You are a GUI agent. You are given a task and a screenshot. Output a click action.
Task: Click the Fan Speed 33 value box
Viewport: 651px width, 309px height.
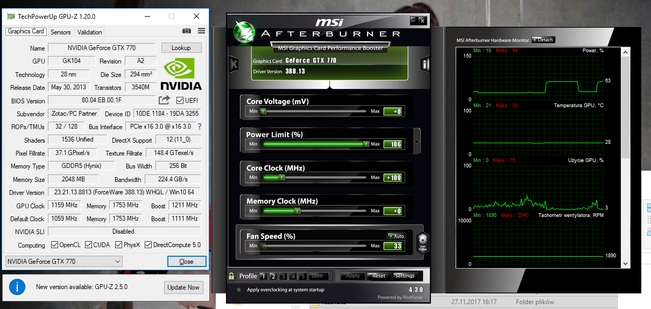pos(393,246)
